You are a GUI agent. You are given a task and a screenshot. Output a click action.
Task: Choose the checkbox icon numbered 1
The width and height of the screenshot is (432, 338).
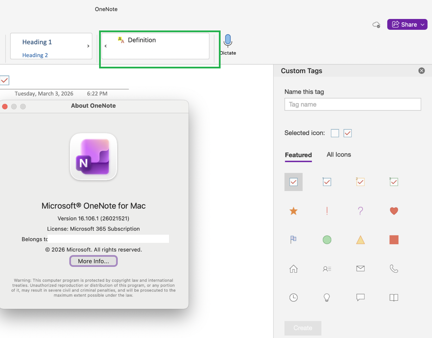point(327,182)
